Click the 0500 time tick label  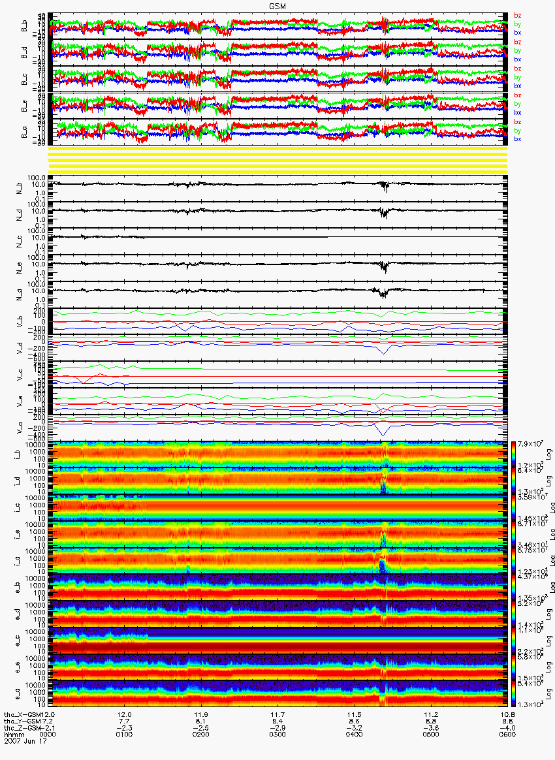coord(431,735)
